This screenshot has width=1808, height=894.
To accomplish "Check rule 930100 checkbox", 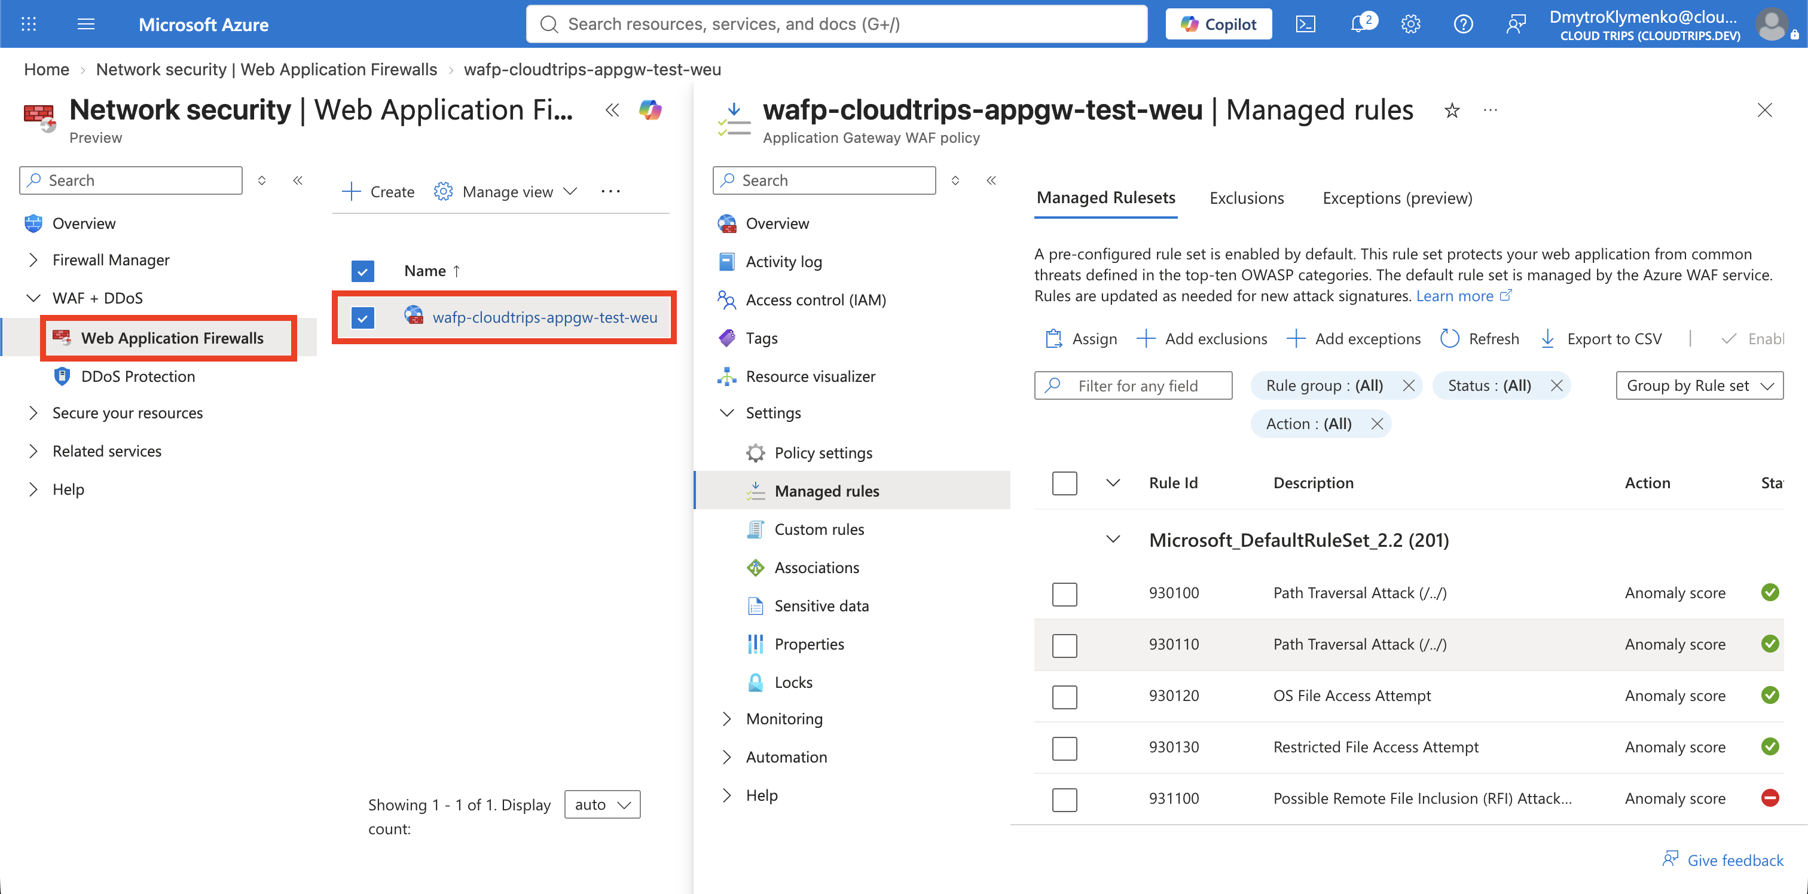I will [1065, 595].
